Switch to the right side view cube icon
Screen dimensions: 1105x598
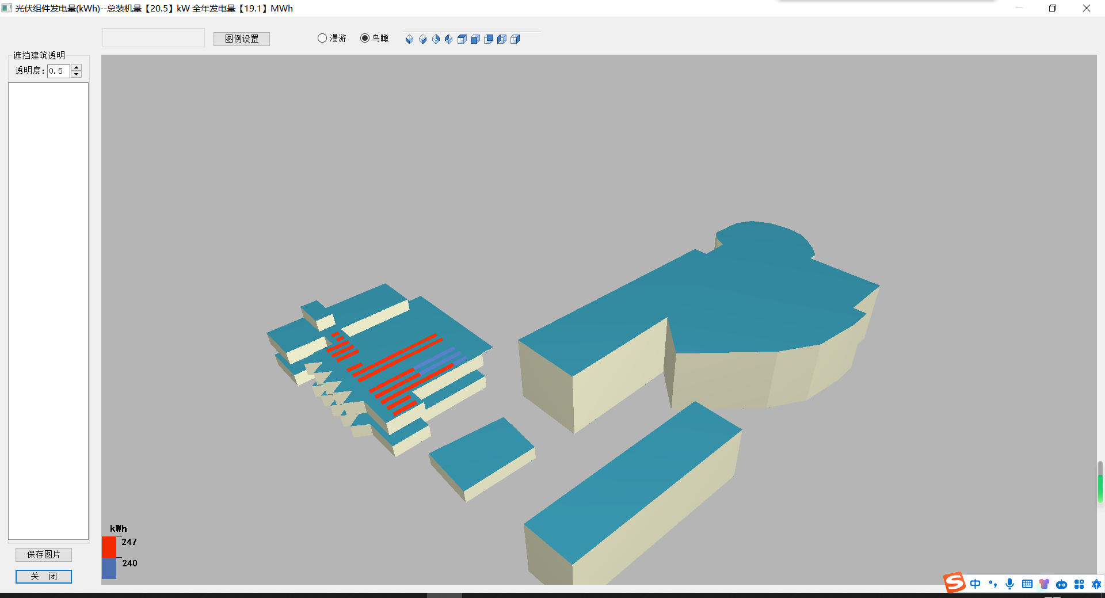515,39
